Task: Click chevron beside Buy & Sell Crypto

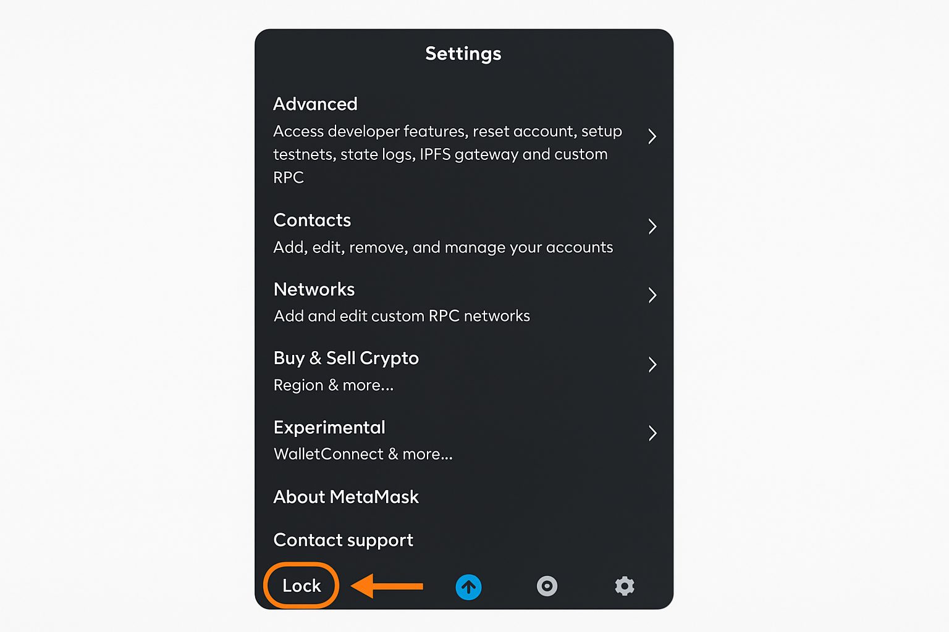Action: 652,364
